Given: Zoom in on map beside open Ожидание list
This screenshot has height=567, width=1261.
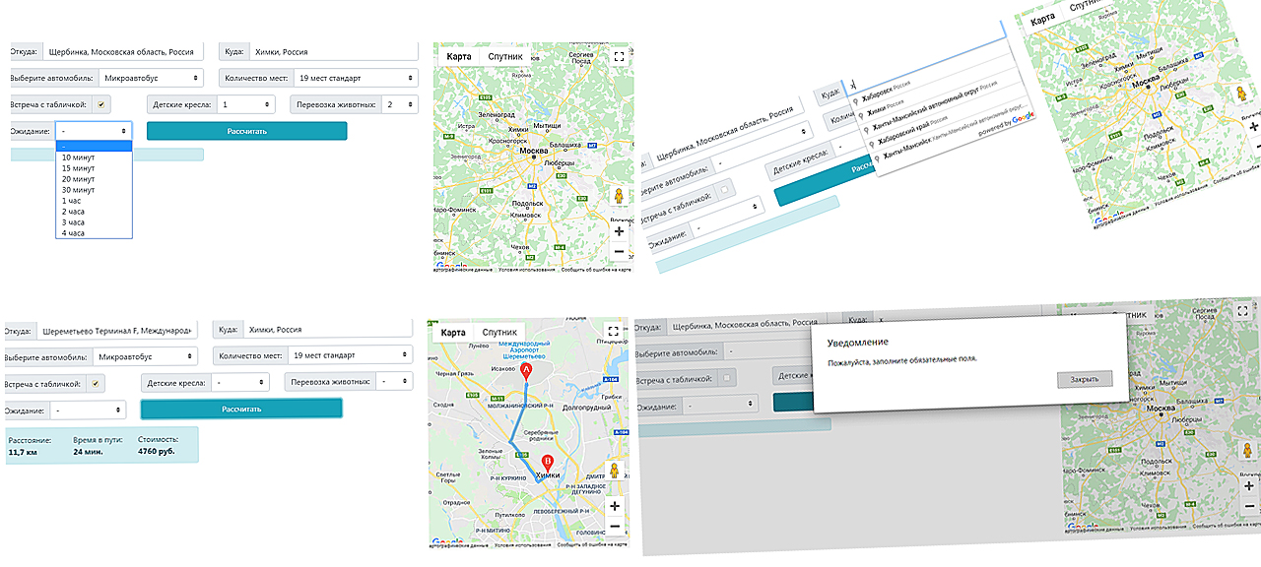Looking at the screenshot, I should pos(619,231).
